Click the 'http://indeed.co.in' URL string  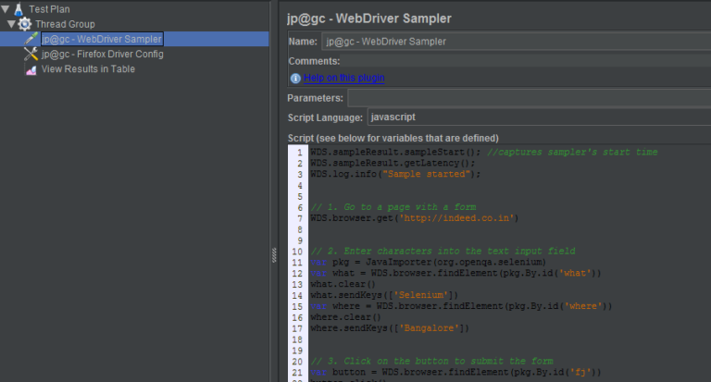click(x=457, y=218)
